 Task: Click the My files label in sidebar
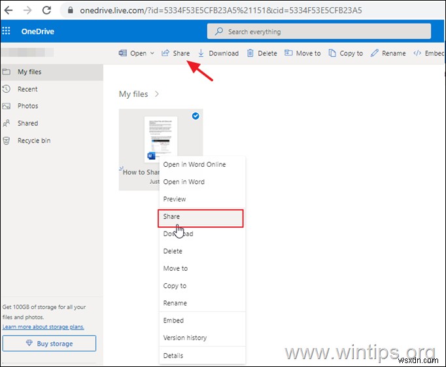coord(29,72)
